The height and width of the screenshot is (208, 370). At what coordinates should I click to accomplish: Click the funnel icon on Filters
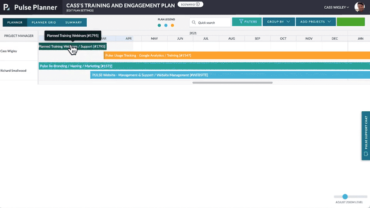point(241,22)
